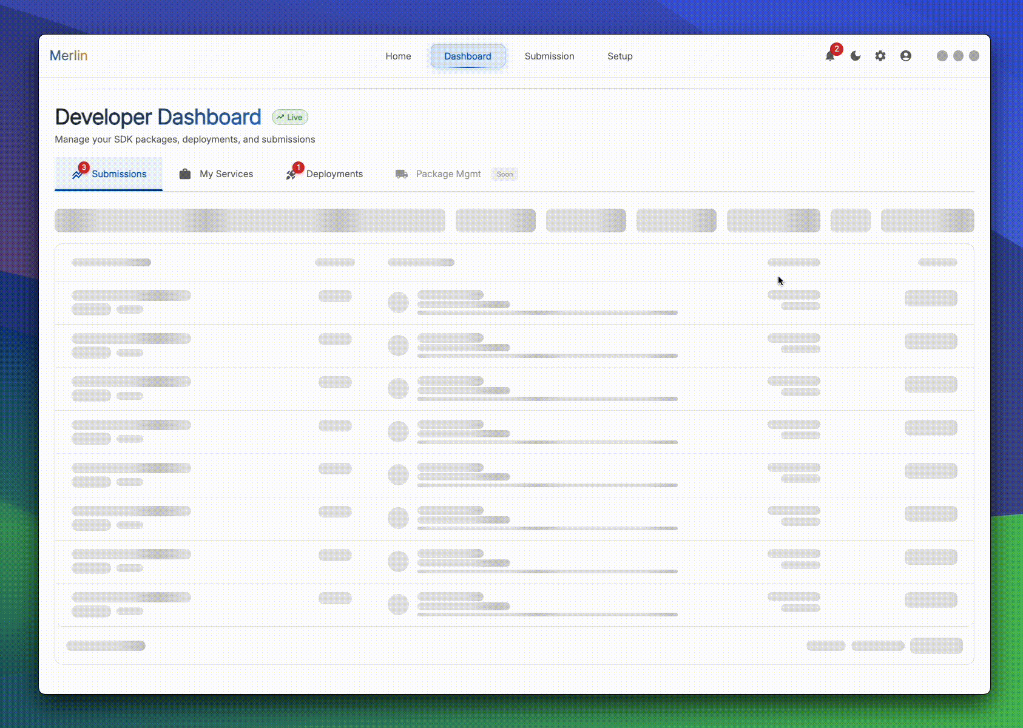
Task: Open the Submission nav page
Action: click(x=549, y=56)
